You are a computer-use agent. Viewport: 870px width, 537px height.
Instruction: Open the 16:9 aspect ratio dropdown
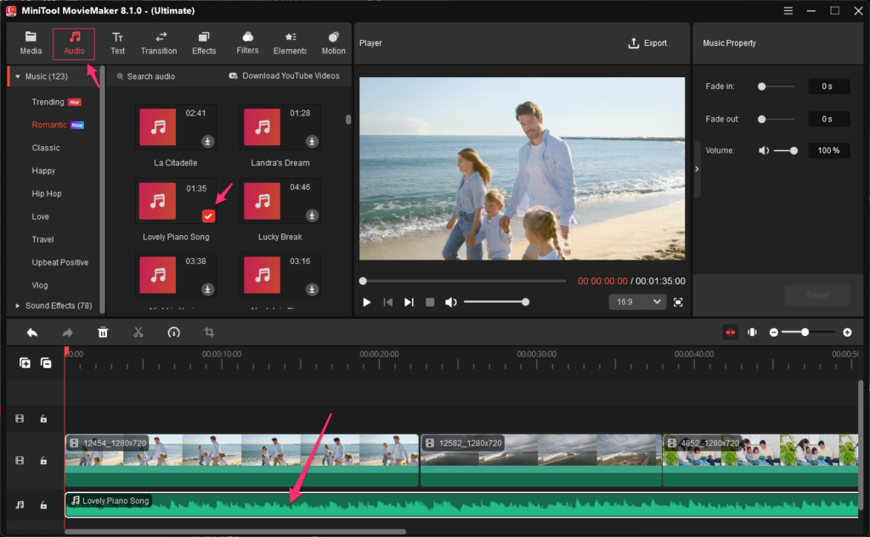point(637,302)
